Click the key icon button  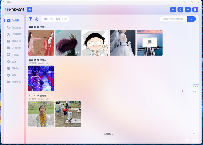coord(188,10)
